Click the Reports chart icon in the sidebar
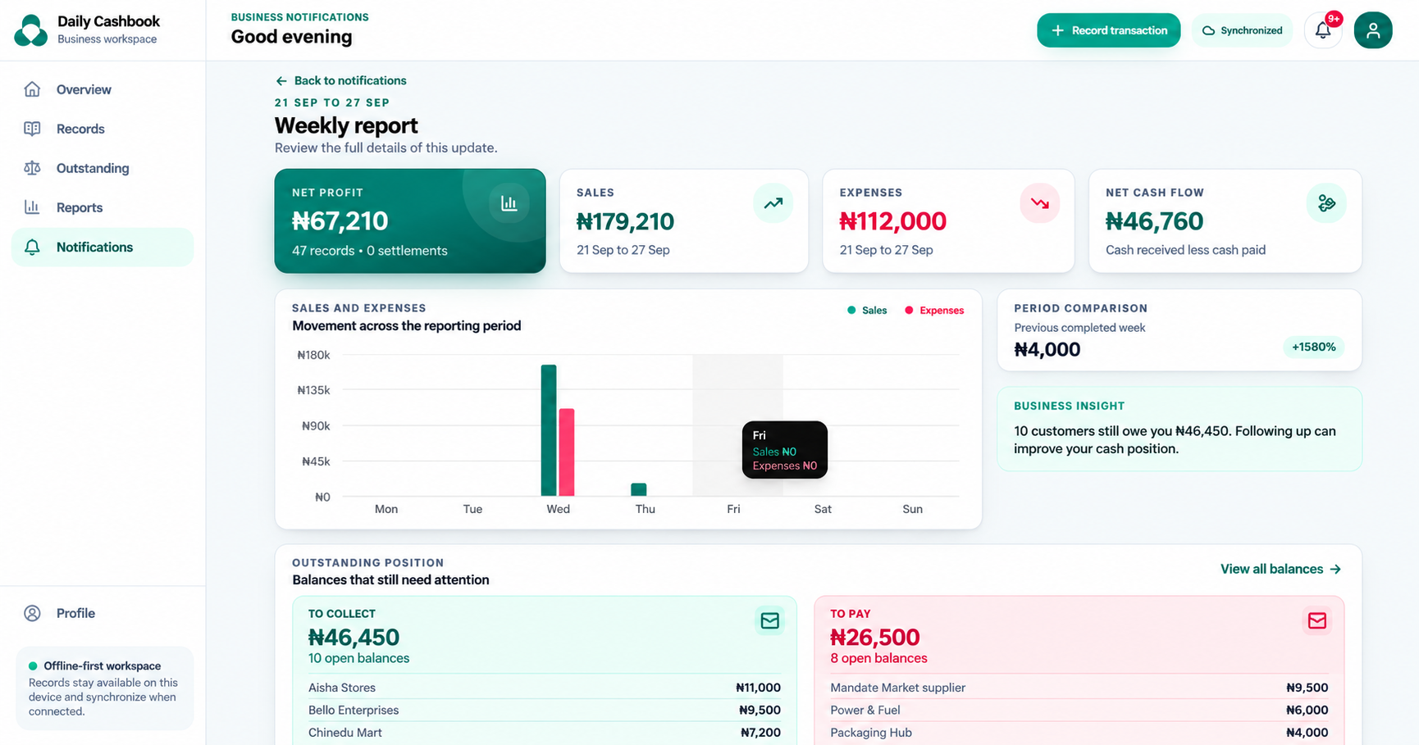This screenshot has height=745, width=1419. (x=32, y=207)
